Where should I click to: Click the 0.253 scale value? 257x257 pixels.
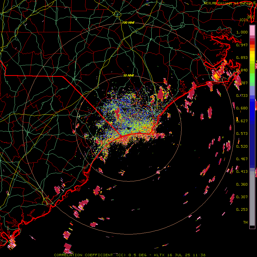tap(242, 210)
